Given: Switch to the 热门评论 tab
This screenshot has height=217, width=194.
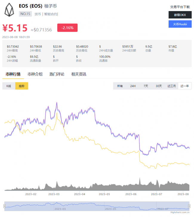Looking at the screenshot, I should tap(57, 74).
